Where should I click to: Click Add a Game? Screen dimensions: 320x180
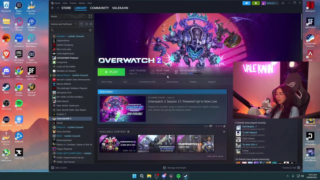(x=59, y=168)
